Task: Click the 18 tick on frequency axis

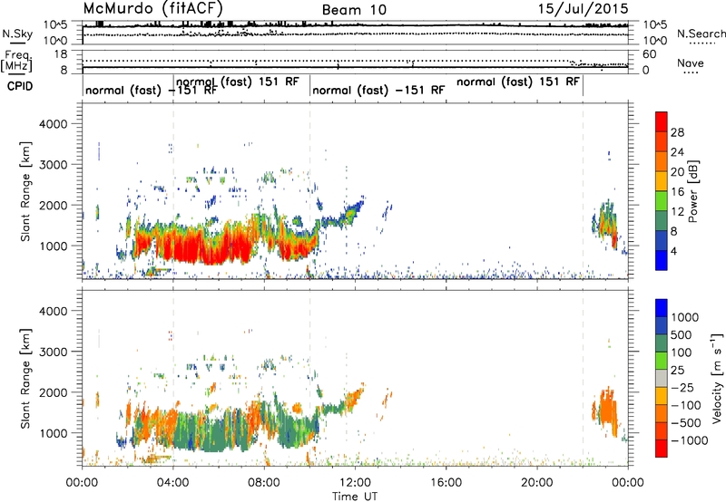Action: pyautogui.click(x=61, y=54)
